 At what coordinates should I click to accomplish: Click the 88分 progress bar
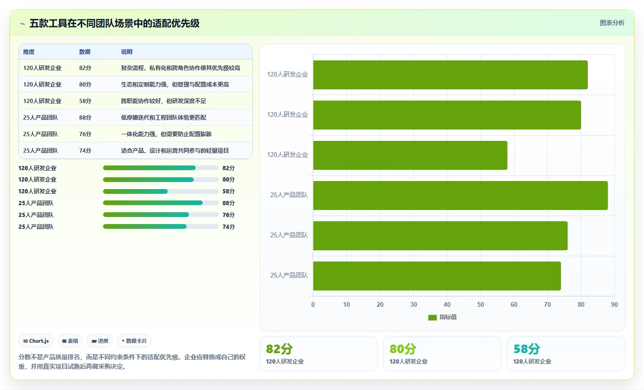click(x=161, y=203)
